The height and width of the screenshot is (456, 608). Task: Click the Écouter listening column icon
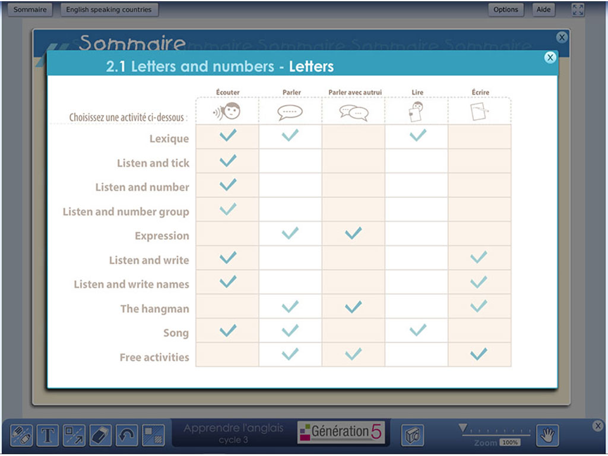click(226, 110)
